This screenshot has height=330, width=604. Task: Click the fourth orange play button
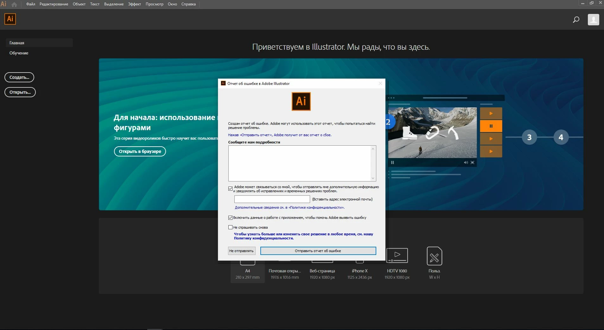(x=491, y=151)
